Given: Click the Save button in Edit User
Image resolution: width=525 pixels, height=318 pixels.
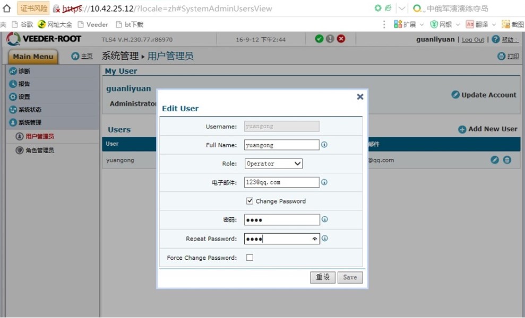Looking at the screenshot, I should [x=350, y=277].
